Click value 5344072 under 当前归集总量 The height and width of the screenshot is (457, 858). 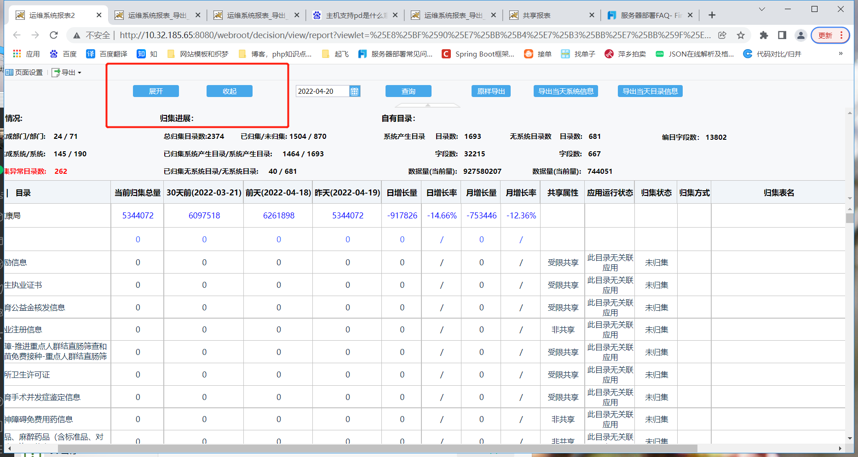138,215
